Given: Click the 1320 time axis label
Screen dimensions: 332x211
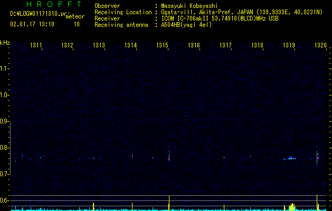Looking at the screenshot, I should click(320, 45).
